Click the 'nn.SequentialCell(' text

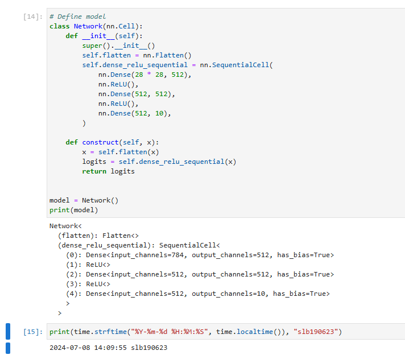[236, 65]
